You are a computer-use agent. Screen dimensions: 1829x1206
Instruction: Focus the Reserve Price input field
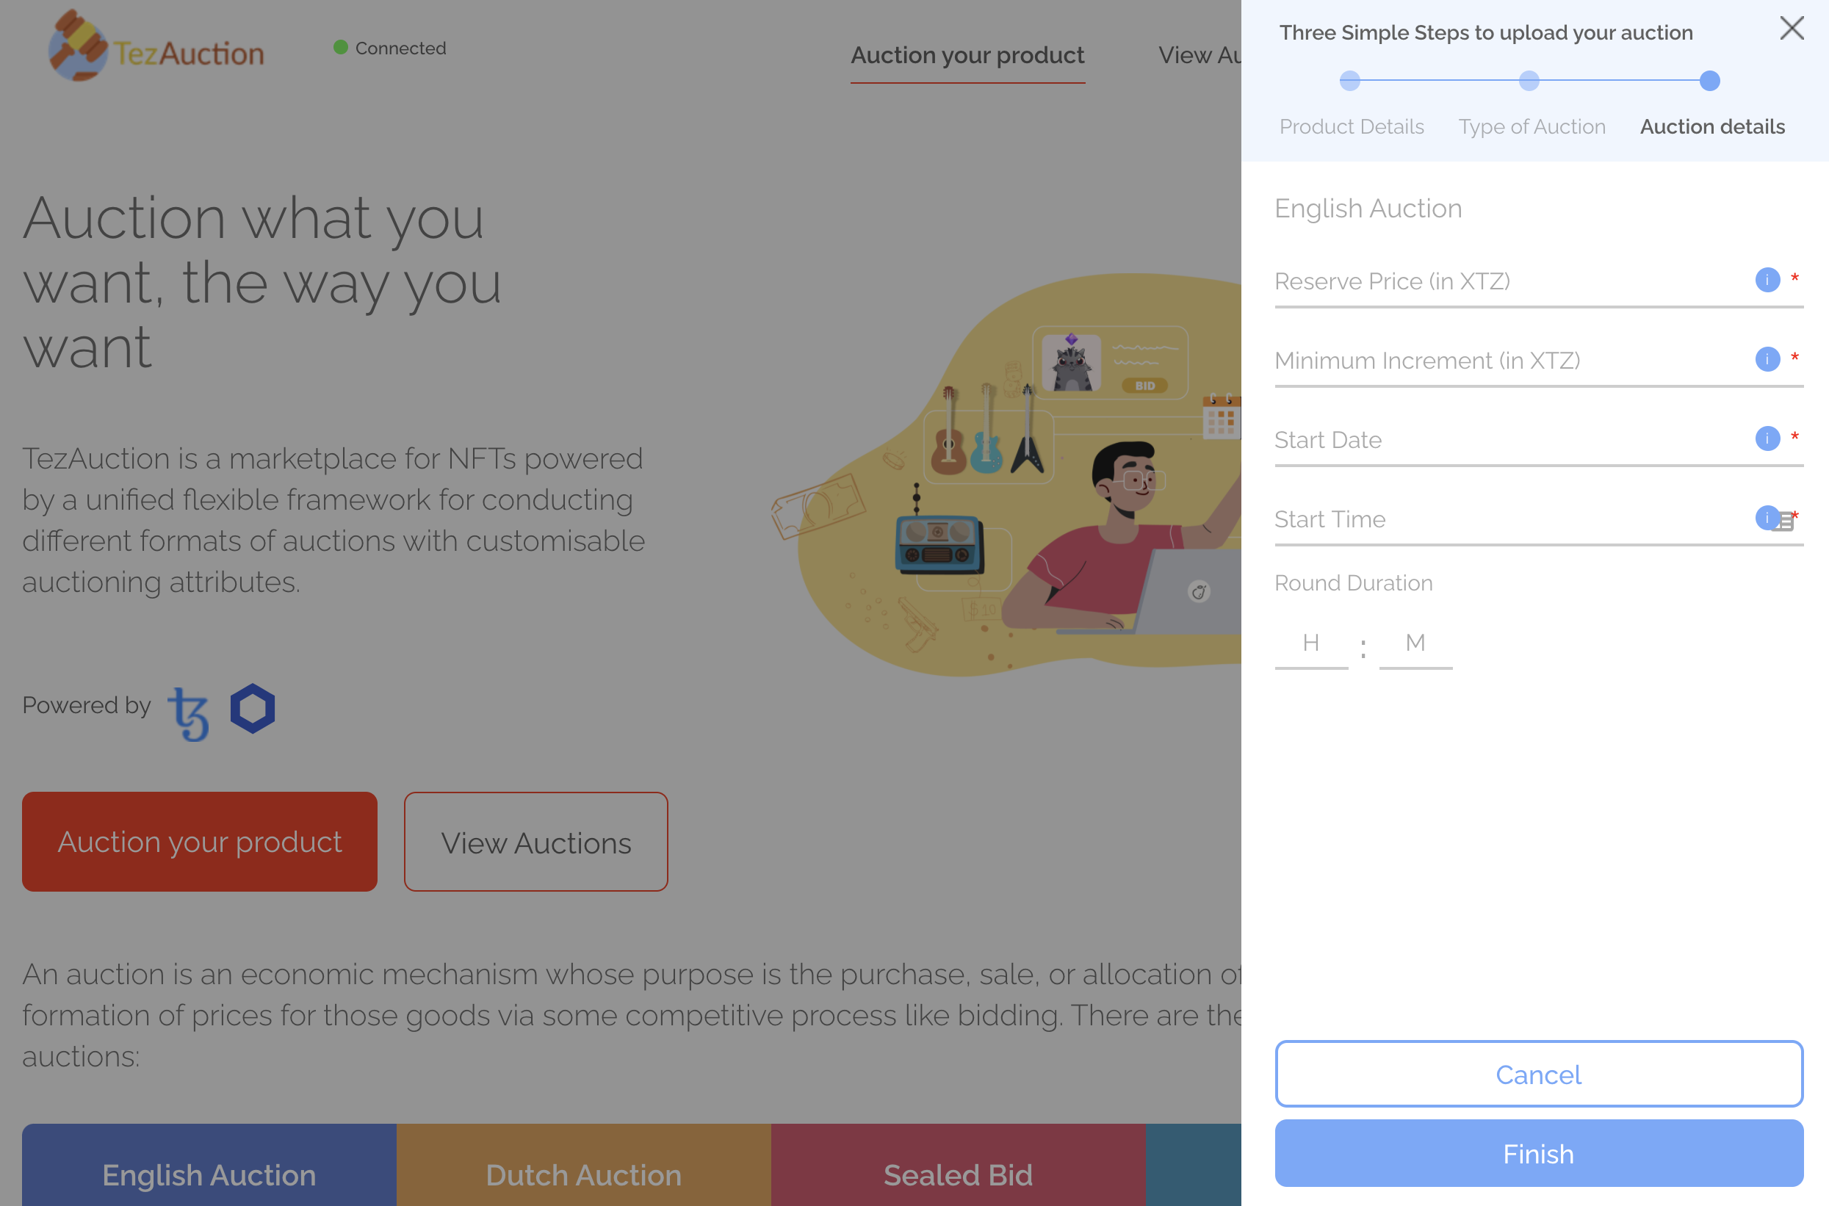click(1507, 282)
